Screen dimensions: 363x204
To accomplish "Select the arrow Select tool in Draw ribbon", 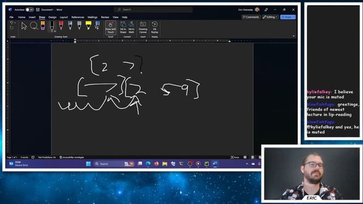I will pyautogui.click(x=24, y=26).
